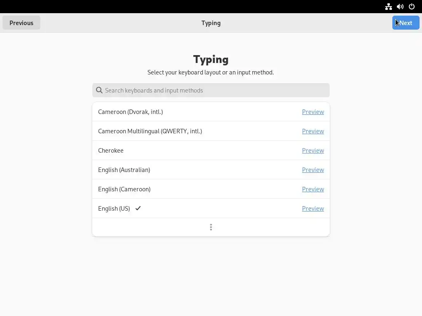Pick Cameroon Multilingual (QWERTY, intl.)

[150, 131]
